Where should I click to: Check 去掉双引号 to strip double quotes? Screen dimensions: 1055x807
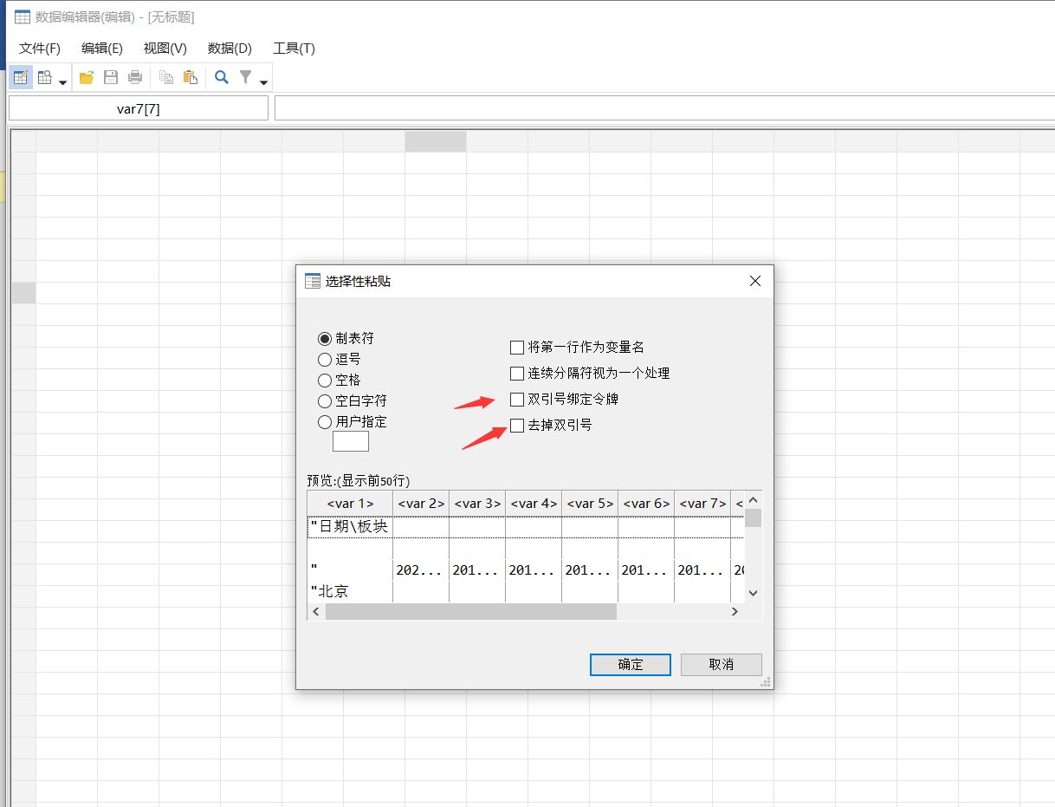click(x=516, y=425)
